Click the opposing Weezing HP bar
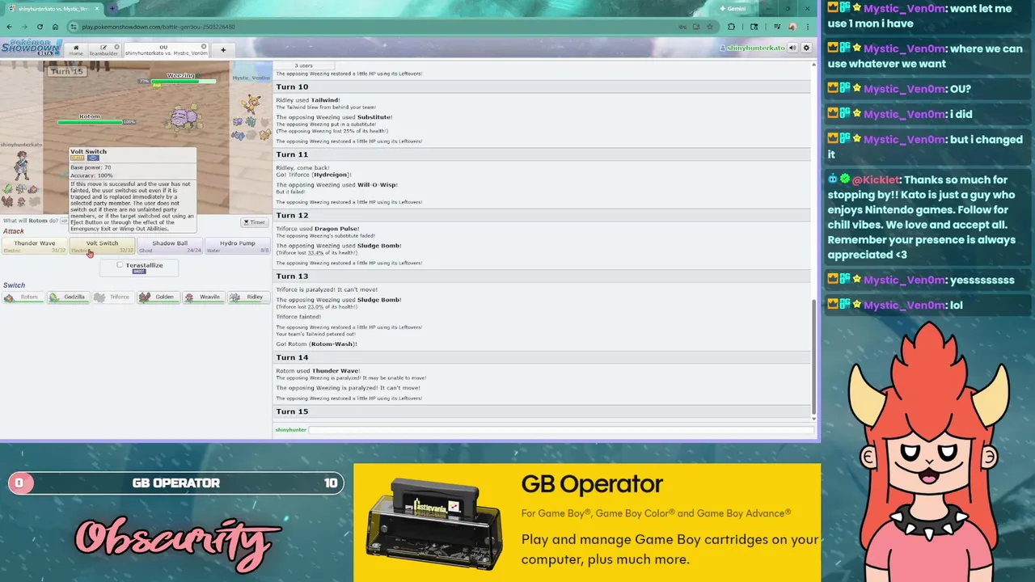The width and height of the screenshot is (1035, 582). tap(183, 81)
